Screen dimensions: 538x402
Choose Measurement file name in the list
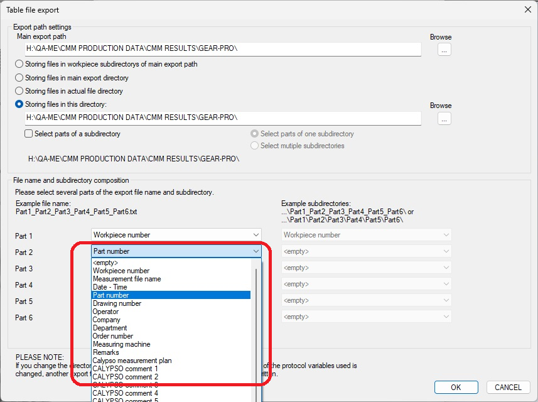(127, 279)
